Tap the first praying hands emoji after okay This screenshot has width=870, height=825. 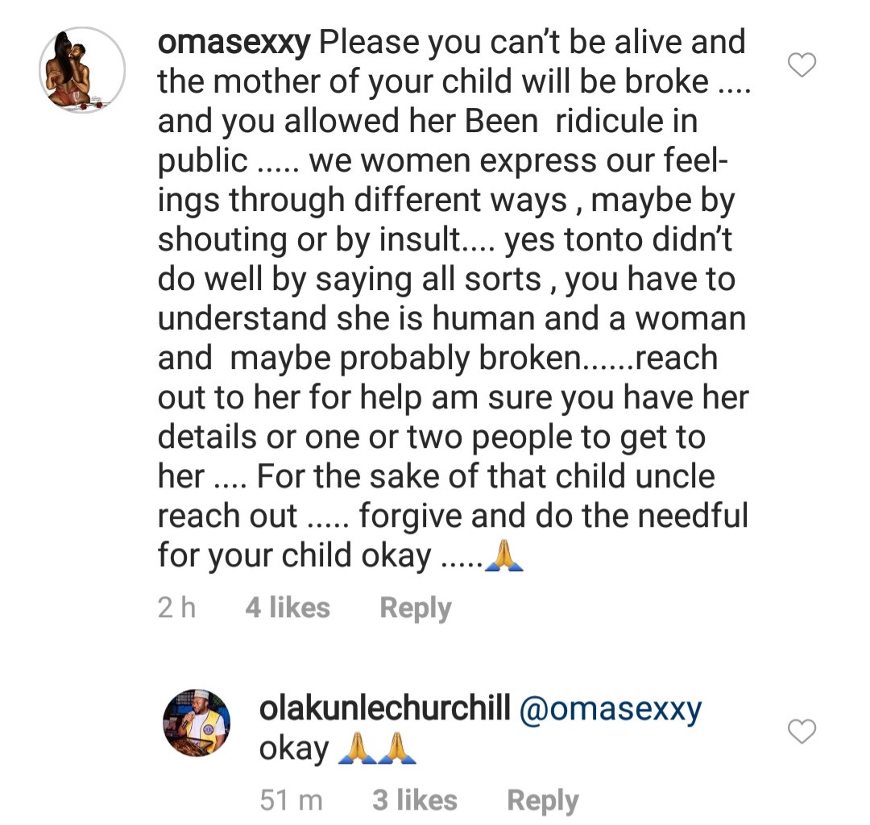pyautogui.click(x=358, y=748)
